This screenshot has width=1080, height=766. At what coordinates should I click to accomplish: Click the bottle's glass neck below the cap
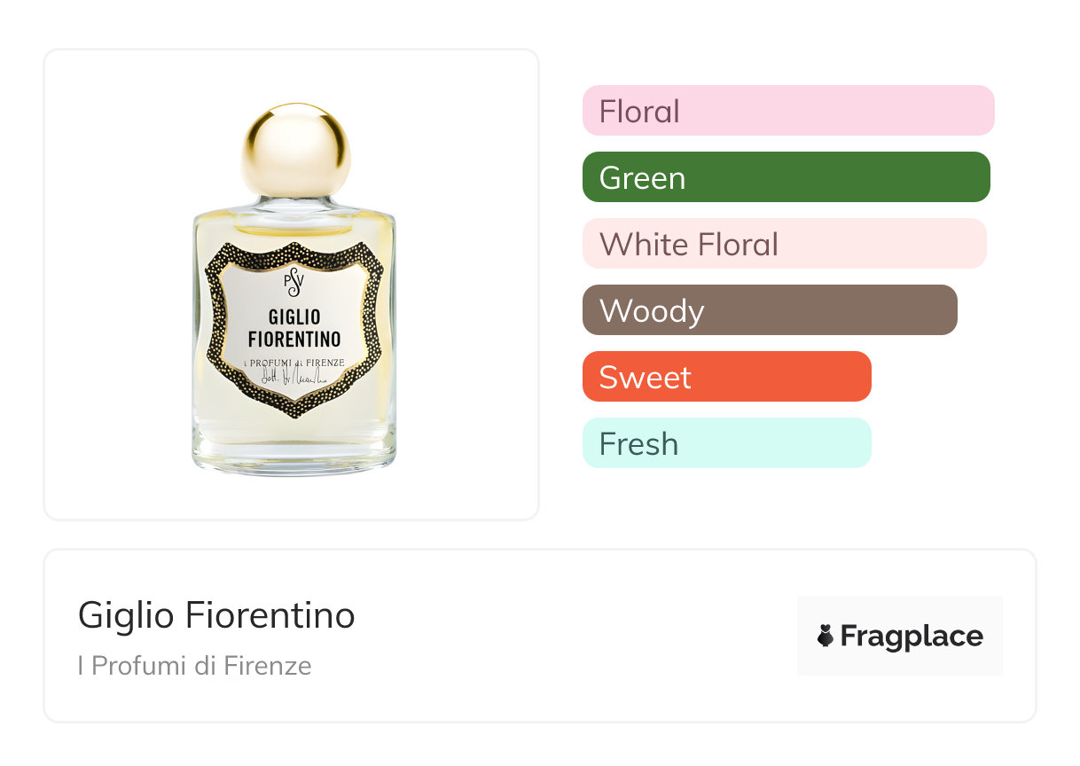pyautogui.click(x=294, y=203)
